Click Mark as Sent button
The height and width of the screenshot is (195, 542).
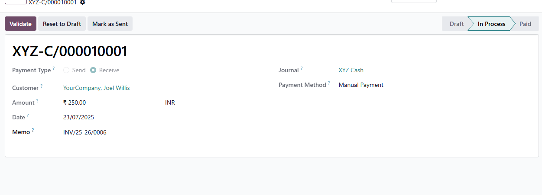110,24
